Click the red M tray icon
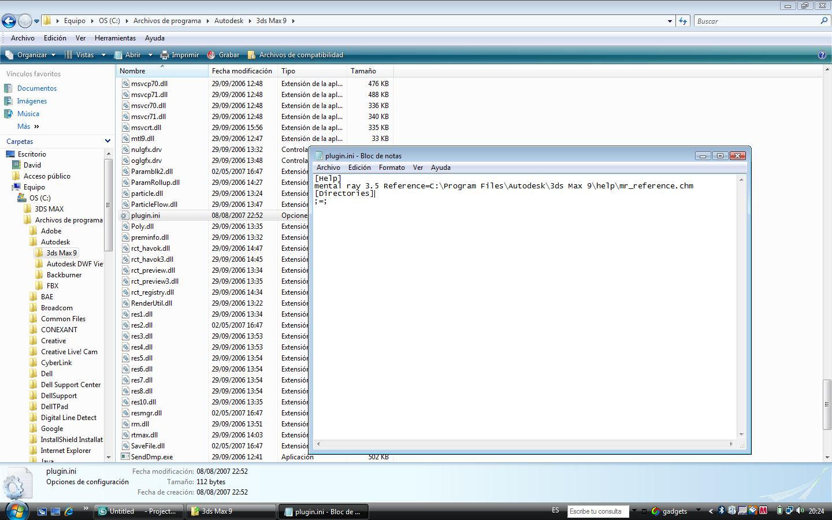Screen dimensions: 832x520 pos(763,511)
